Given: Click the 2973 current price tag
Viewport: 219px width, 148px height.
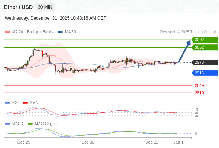Looking at the screenshot, I should [x=205, y=62].
